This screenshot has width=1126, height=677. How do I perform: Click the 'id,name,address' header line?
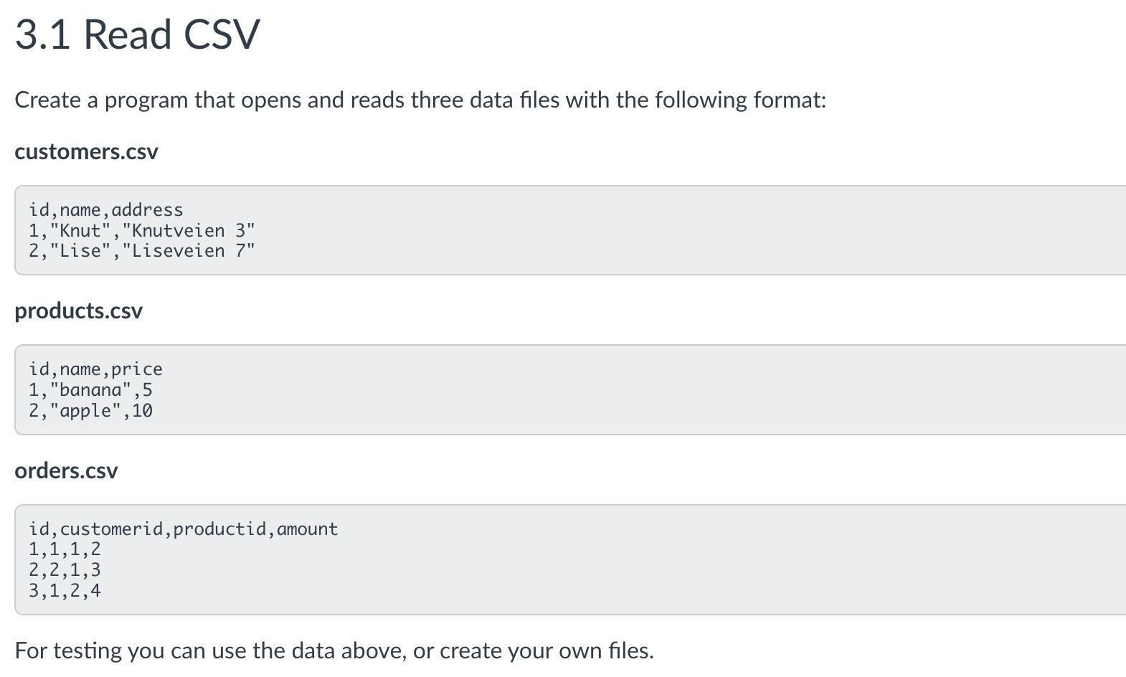106,210
